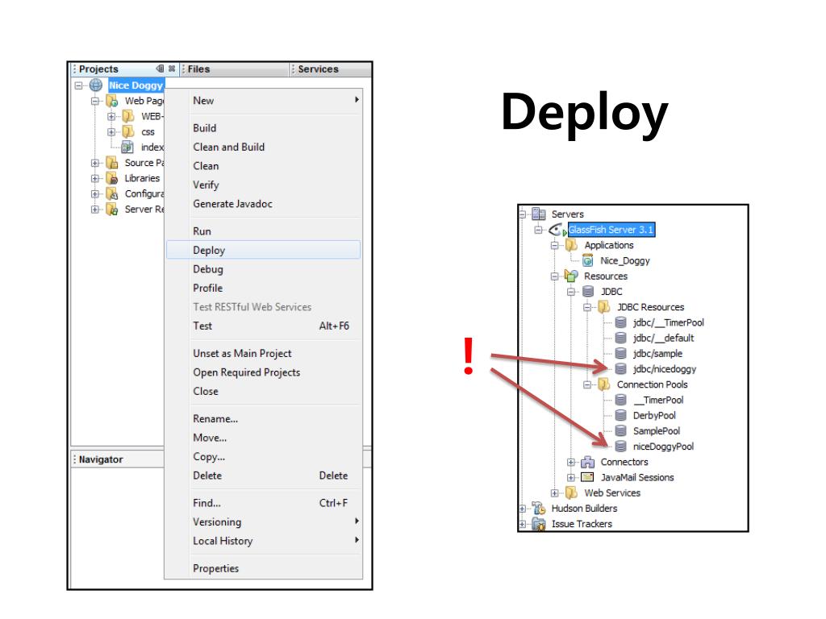Click the GlassFish Server fish icon
826x619 pixels.
point(556,230)
